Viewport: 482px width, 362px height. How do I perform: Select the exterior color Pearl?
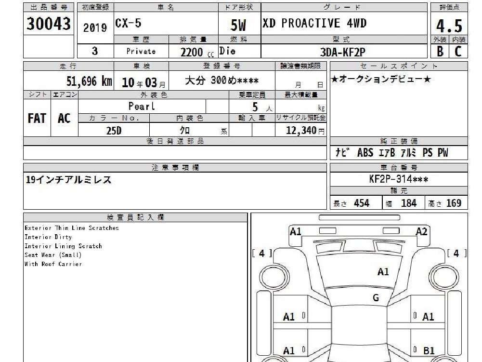click(x=142, y=107)
